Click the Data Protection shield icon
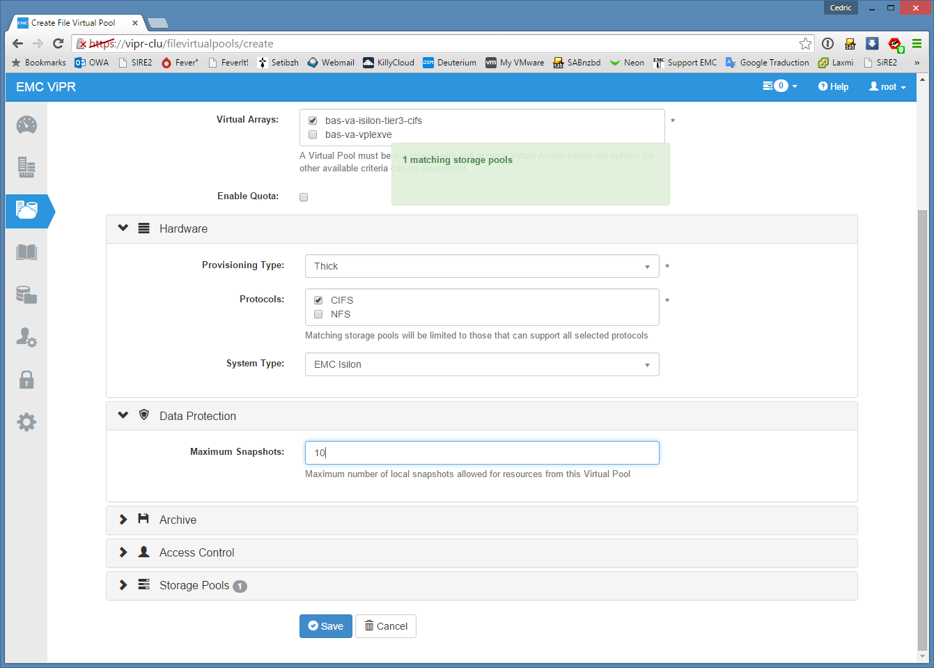934x668 pixels. (144, 415)
